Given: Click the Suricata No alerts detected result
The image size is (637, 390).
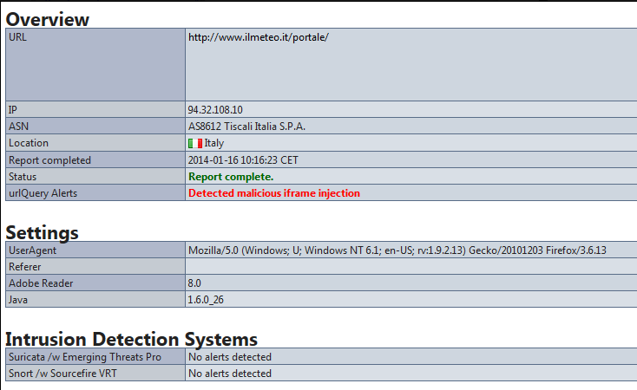Looking at the screenshot, I should [230, 357].
